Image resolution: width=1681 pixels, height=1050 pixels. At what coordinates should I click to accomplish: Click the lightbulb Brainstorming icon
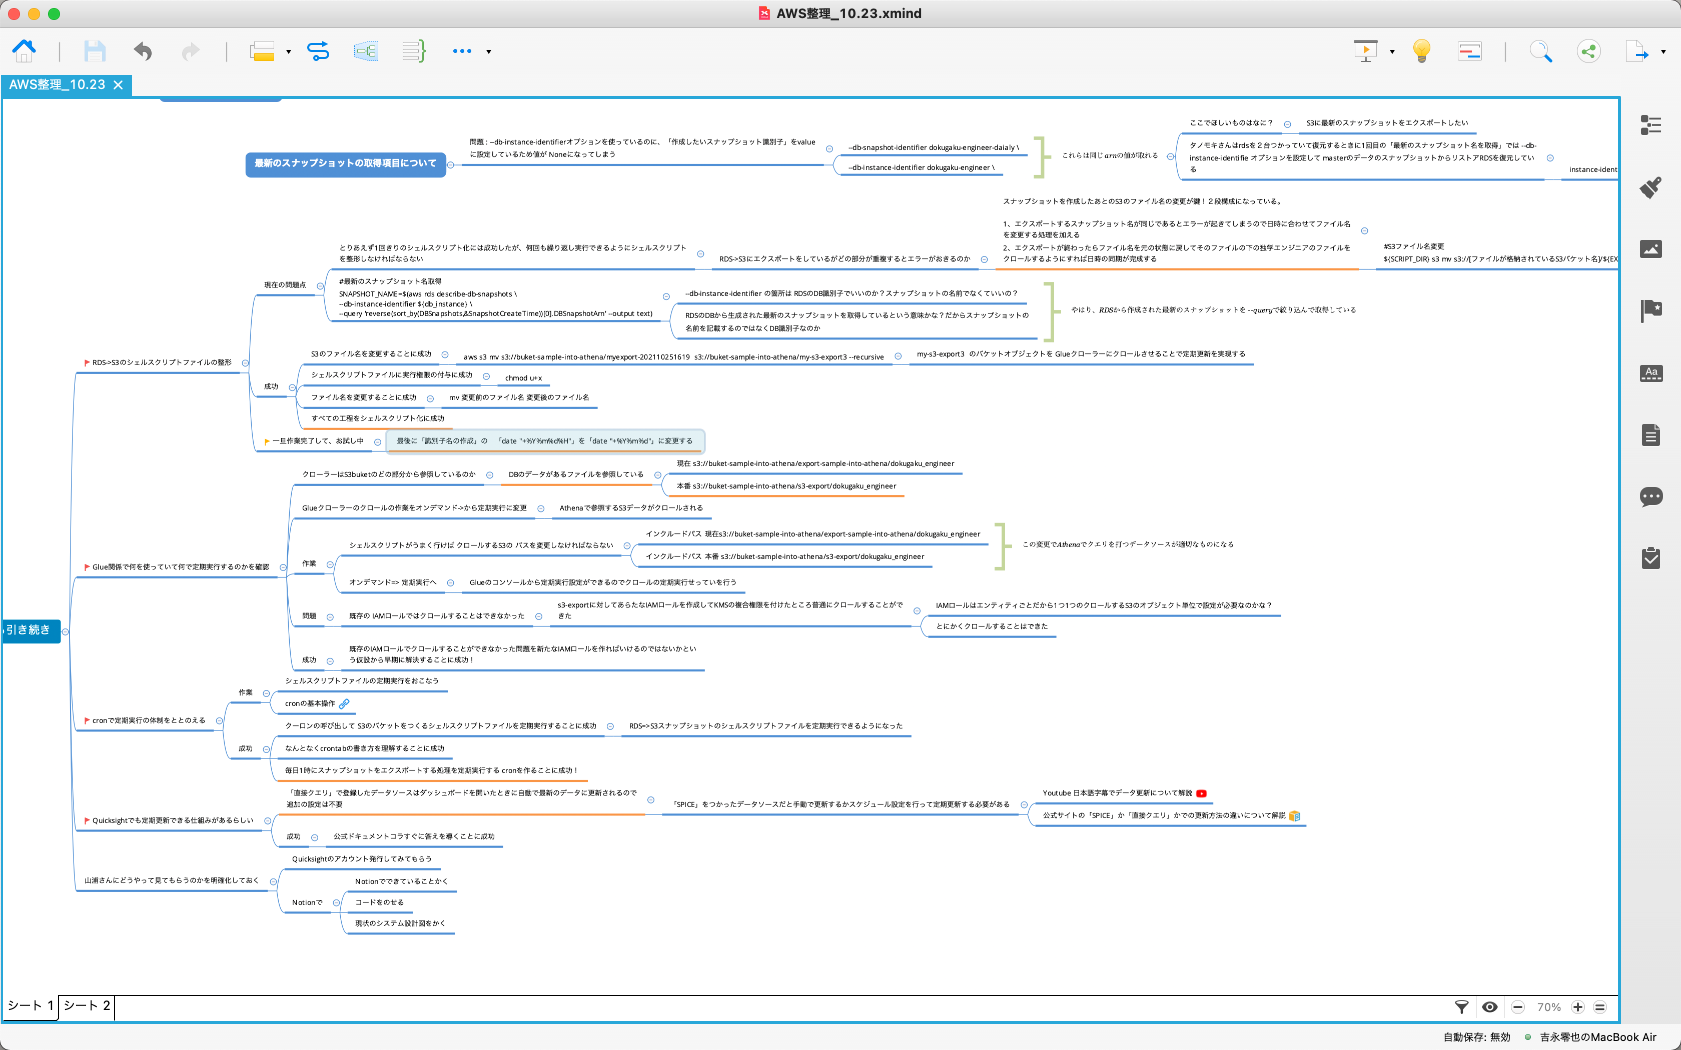point(1422,51)
